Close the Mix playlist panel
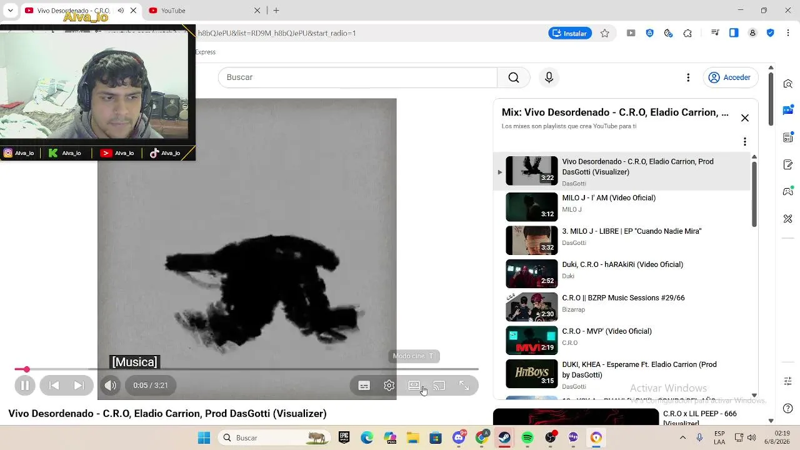 [744, 118]
